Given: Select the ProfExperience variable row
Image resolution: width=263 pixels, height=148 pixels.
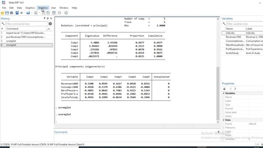Looking at the screenshot, I should point(242,49).
